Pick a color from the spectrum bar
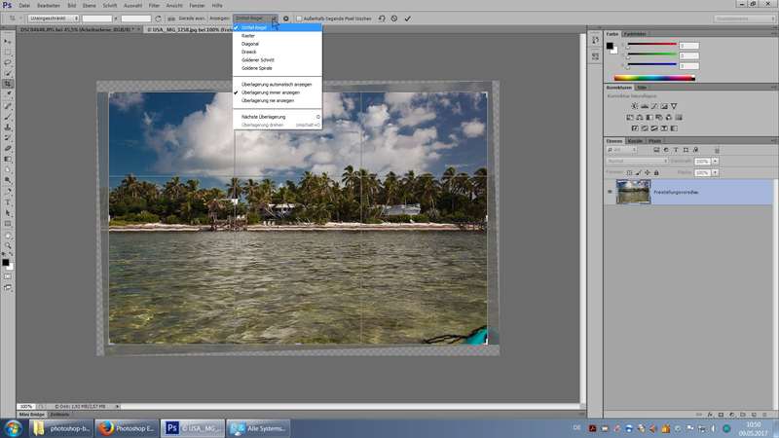779x438 pixels. click(654, 77)
